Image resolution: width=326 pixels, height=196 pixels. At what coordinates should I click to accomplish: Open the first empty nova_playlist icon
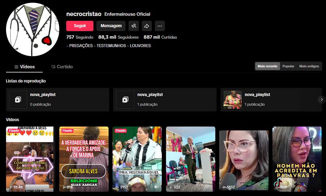click(x=18, y=100)
